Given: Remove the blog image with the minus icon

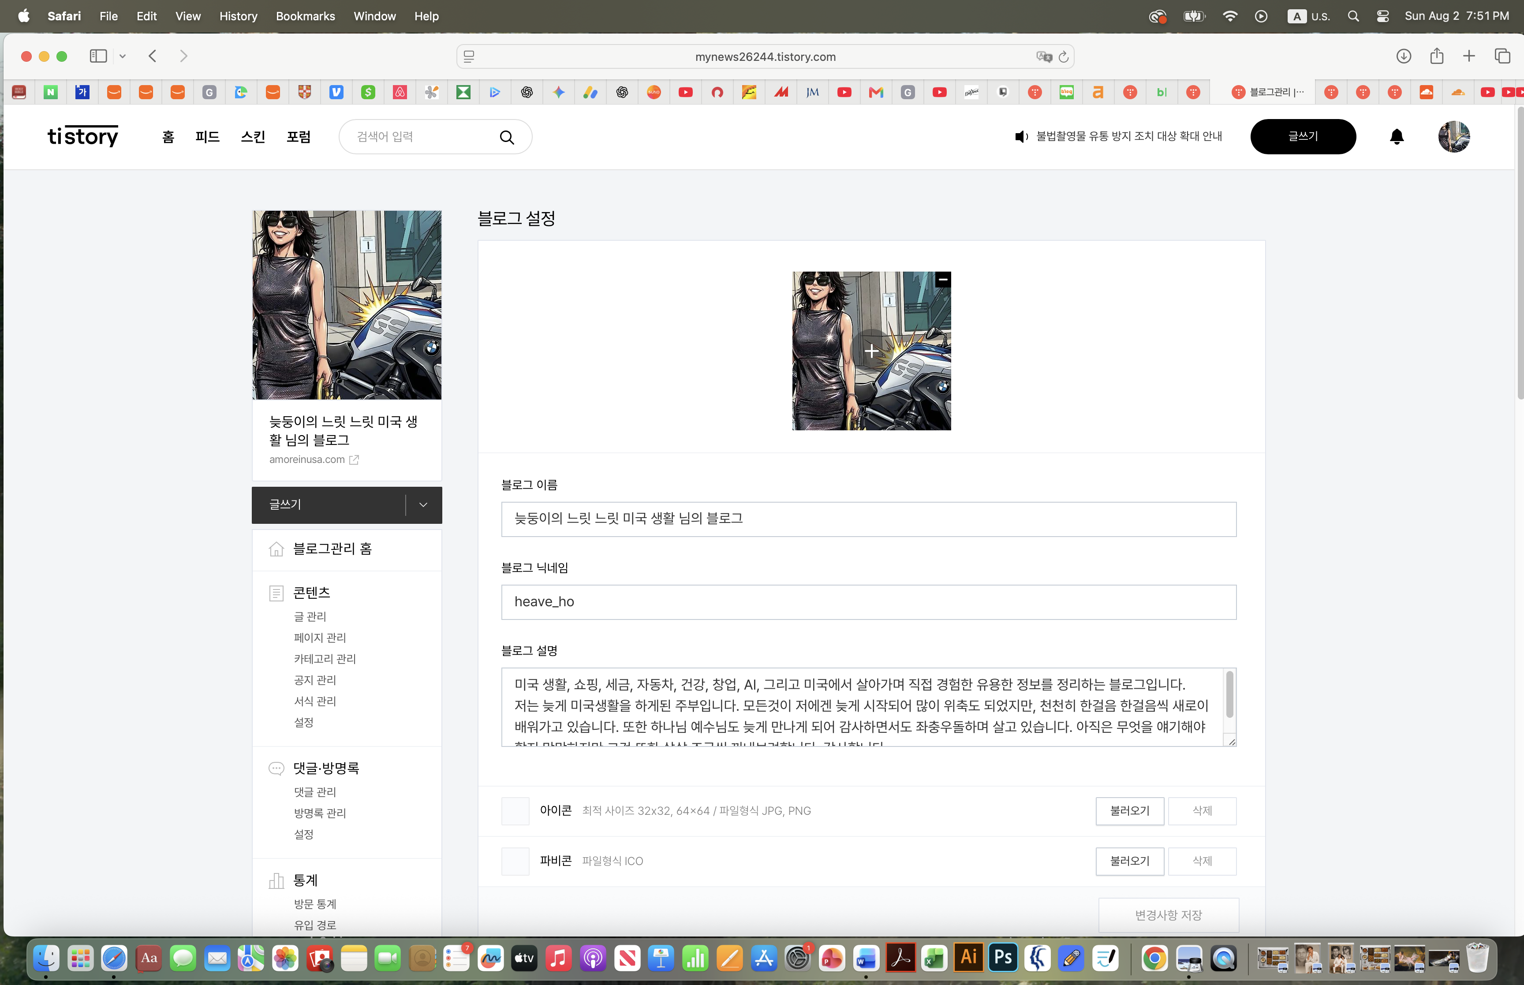Looking at the screenshot, I should click(x=943, y=280).
